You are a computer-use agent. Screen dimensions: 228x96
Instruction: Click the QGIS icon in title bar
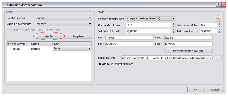pyautogui.click(x=4, y=5)
